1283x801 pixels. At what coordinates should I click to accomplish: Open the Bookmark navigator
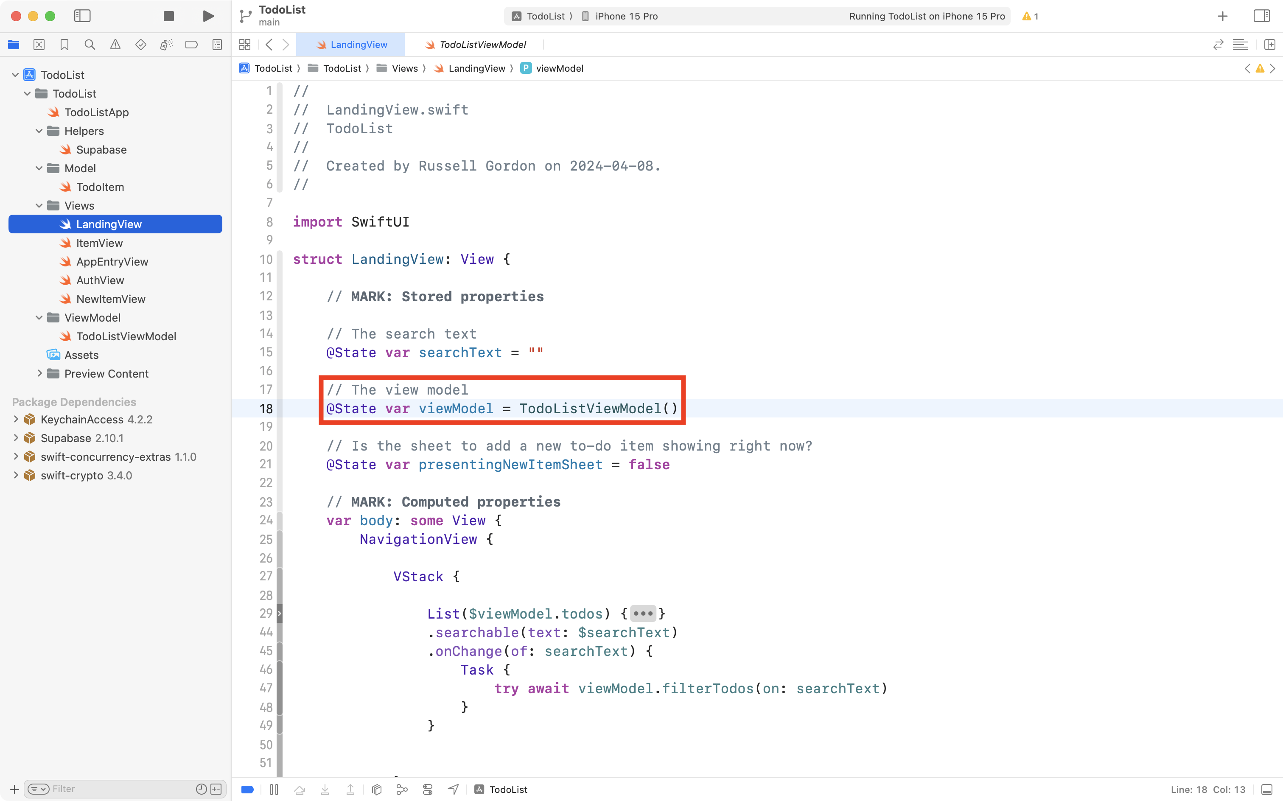(64, 45)
